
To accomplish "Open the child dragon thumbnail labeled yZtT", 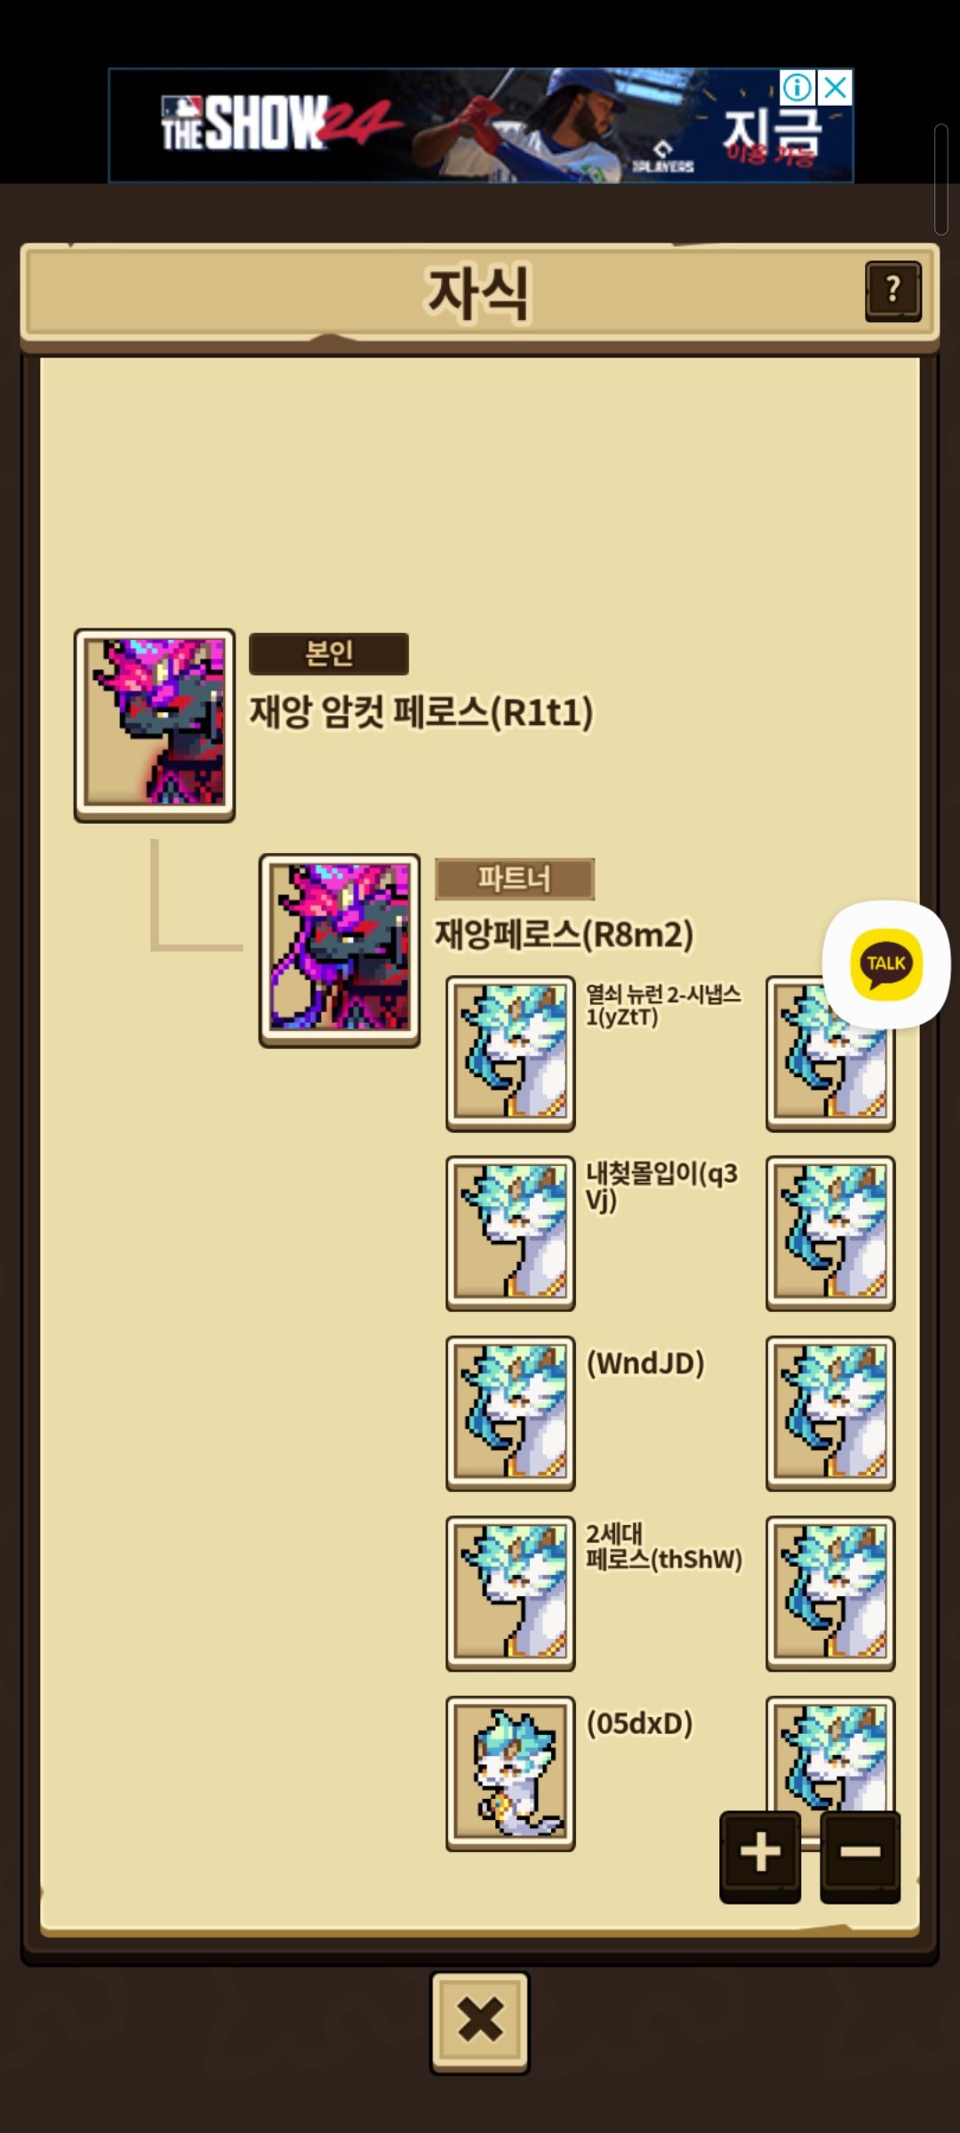I will click(x=510, y=1053).
